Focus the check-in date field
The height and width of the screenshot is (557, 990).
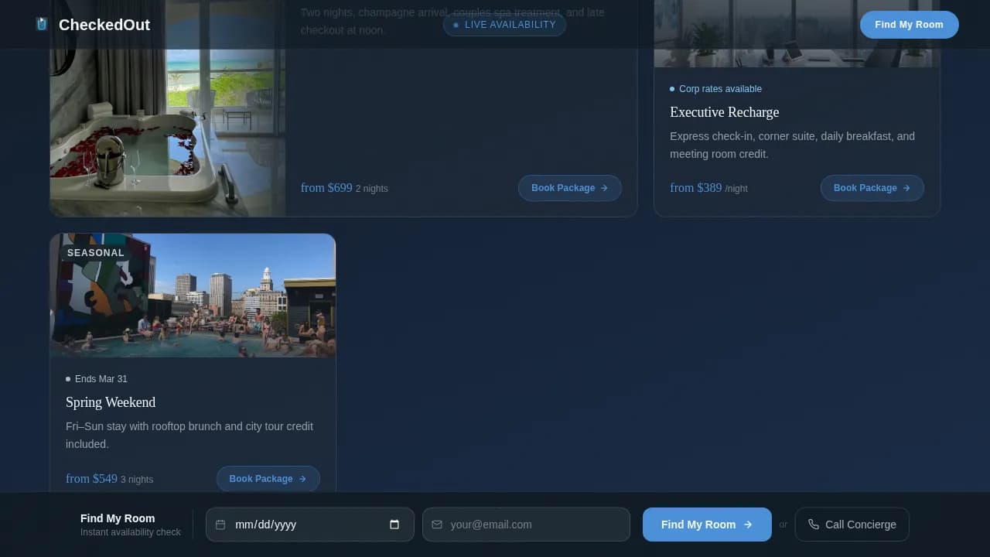coord(310,525)
